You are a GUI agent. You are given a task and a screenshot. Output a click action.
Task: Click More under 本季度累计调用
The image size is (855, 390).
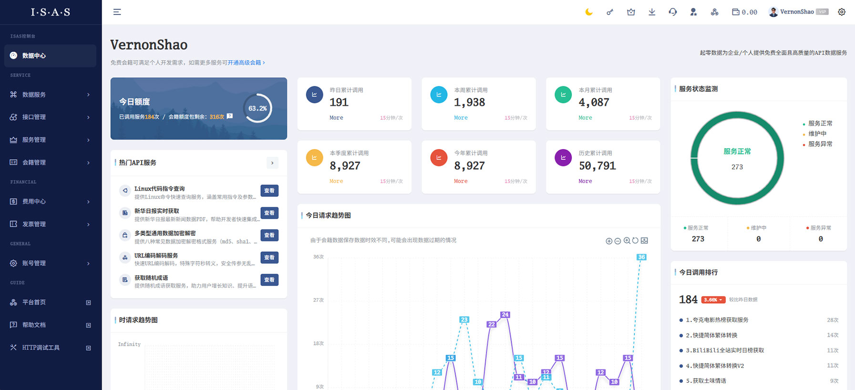336,181
